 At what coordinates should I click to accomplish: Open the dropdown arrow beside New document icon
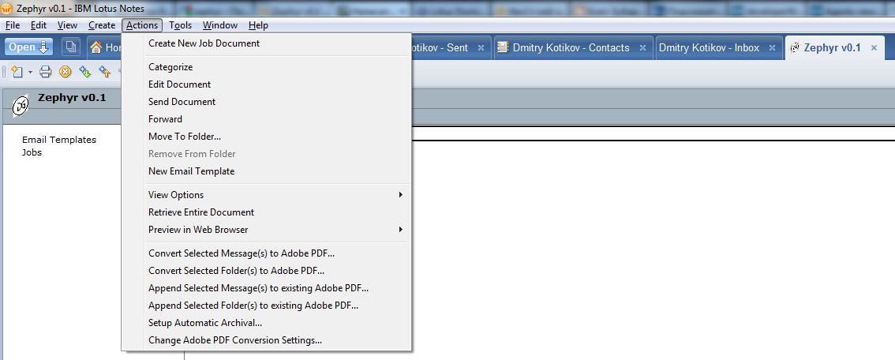pyautogui.click(x=30, y=72)
